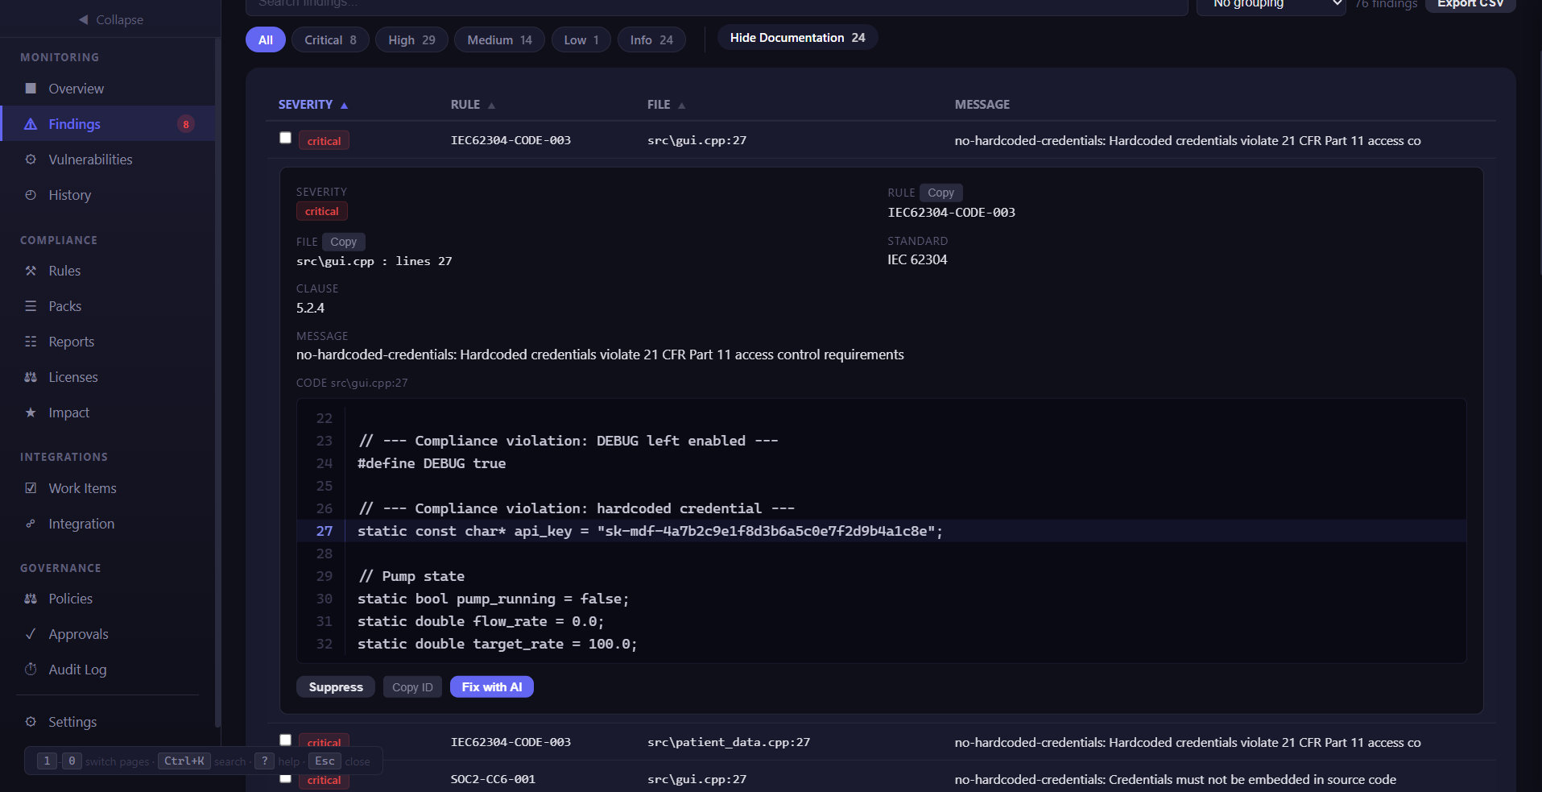Open the Impact star view
The height and width of the screenshot is (792, 1542).
pyautogui.click(x=30, y=413)
